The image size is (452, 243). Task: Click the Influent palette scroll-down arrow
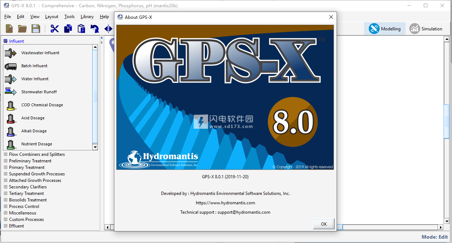(95, 147)
